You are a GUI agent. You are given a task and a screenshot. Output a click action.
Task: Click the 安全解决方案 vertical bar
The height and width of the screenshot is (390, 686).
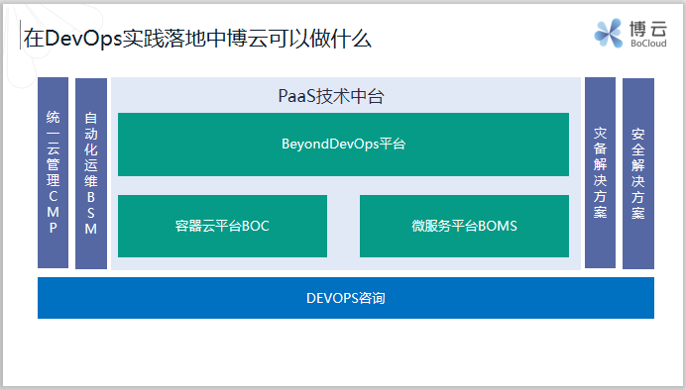point(638,174)
